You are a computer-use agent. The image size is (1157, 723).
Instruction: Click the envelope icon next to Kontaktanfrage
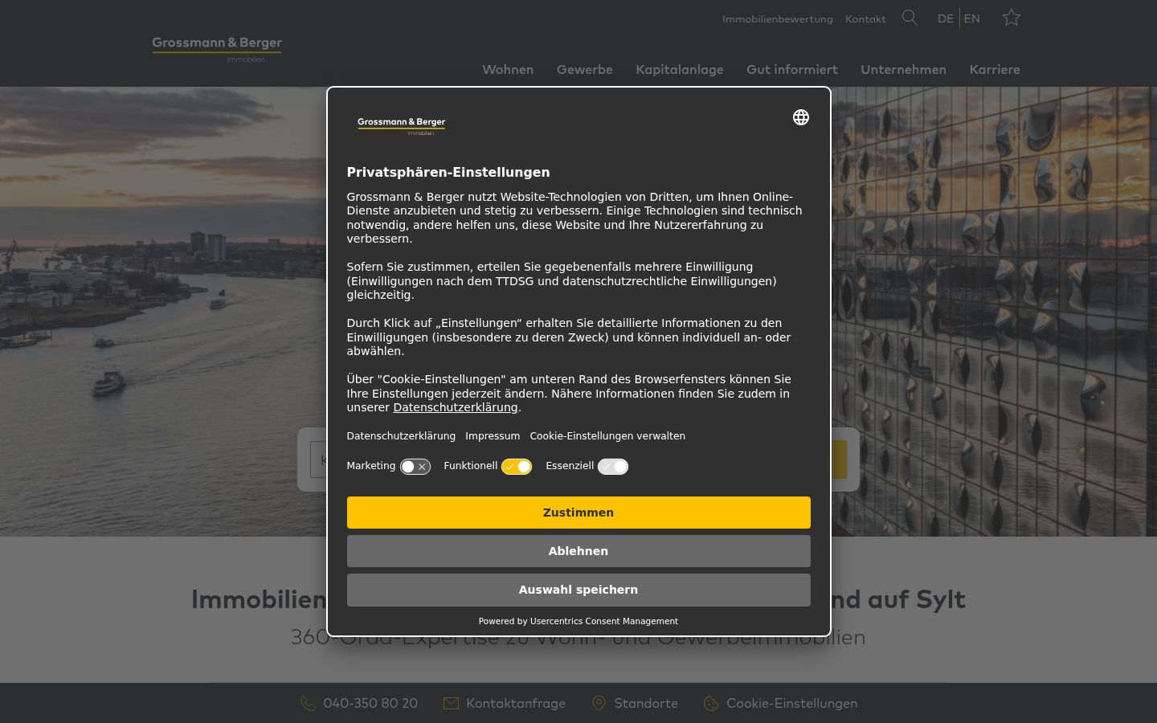(451, 704)
